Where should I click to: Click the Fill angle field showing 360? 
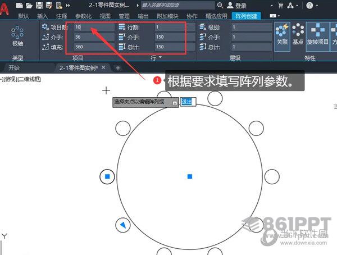point(93,47)
